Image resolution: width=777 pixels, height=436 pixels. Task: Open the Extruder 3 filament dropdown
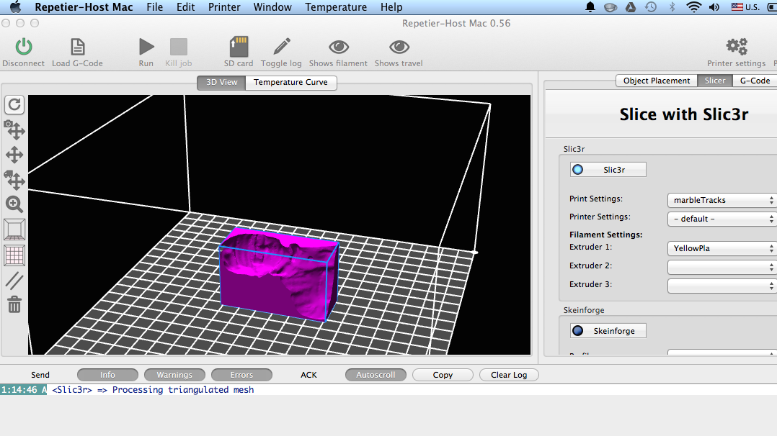(721, 286)
